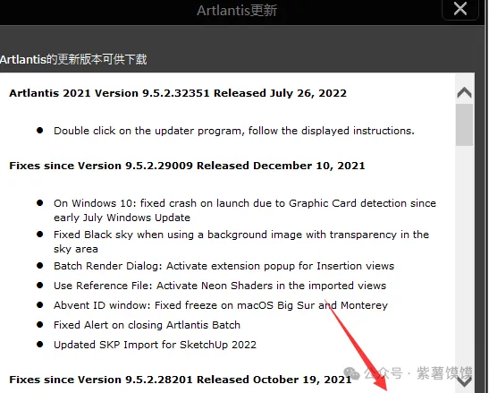
Task: Click the Batch Render Dialog entry
Action: [x=223, y=266]
